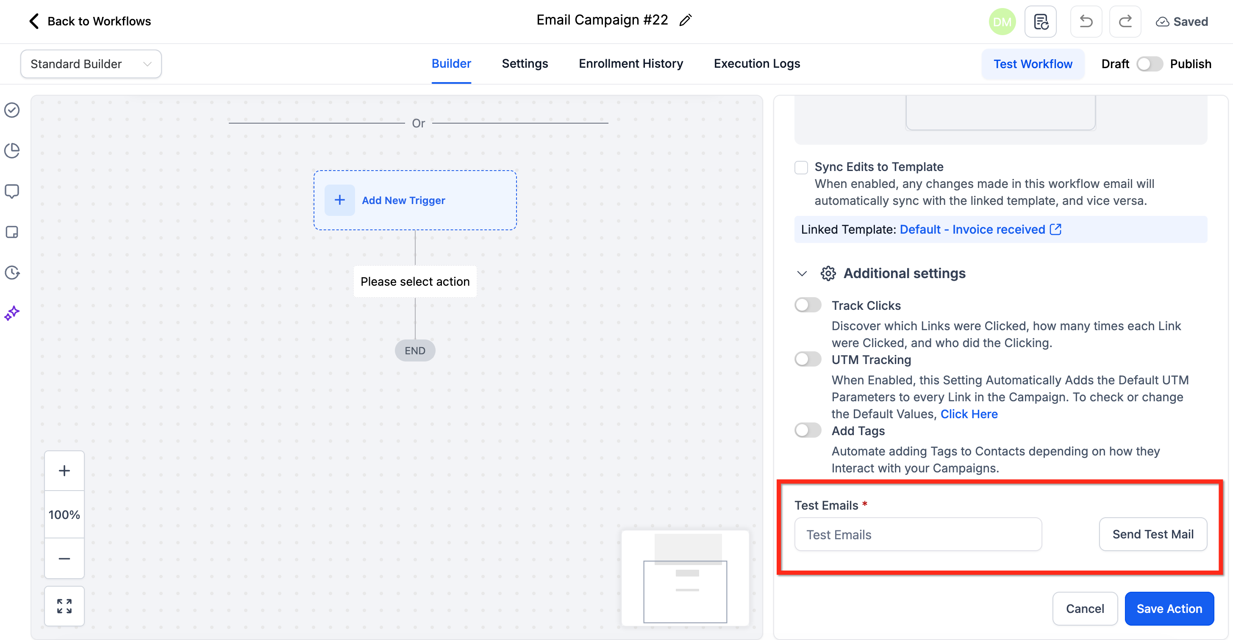Click the redo arrow icon

point(1125,22)
